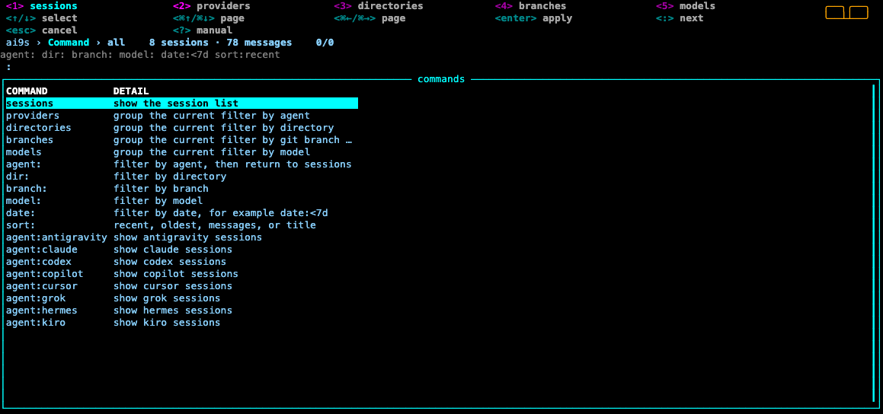The width and height of the screenshot is (883, 414).
Task: Select the 'models' command row
Action: tap(182, 152)
